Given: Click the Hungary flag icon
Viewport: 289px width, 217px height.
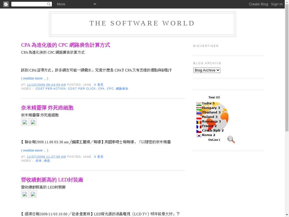Looking at the screenshot, I should point(199,108).
